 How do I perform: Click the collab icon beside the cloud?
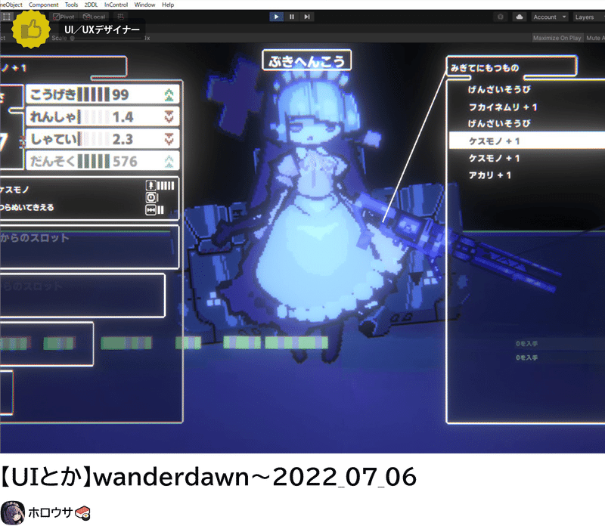(501, 17)
